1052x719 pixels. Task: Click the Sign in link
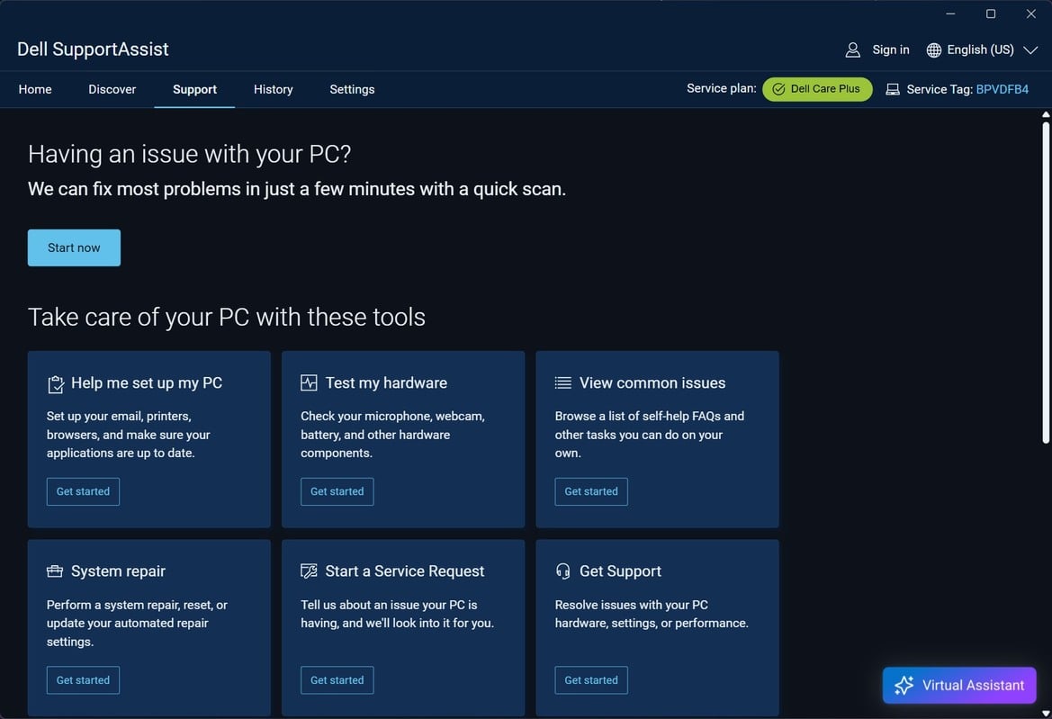coord(890,49)
